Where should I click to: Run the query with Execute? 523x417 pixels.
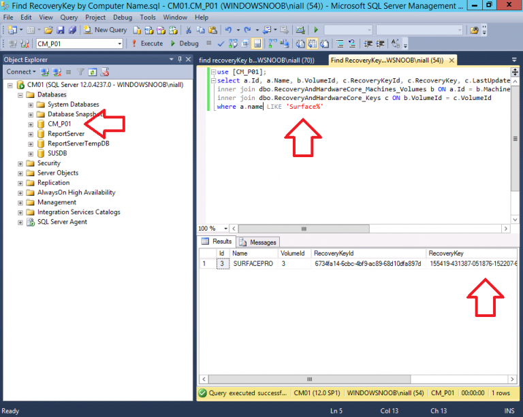(146, 44)
